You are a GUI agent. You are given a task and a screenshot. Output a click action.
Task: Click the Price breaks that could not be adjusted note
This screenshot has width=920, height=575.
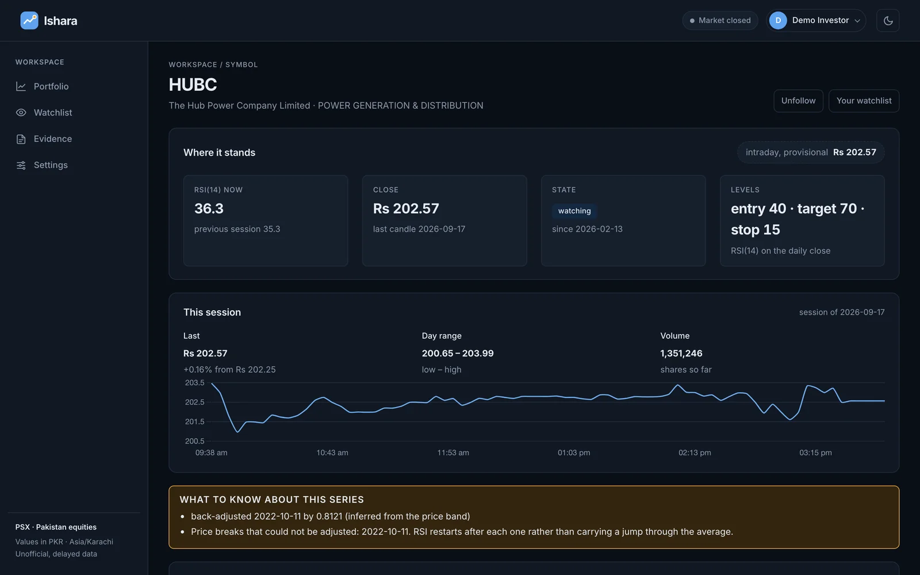point(462,532)
